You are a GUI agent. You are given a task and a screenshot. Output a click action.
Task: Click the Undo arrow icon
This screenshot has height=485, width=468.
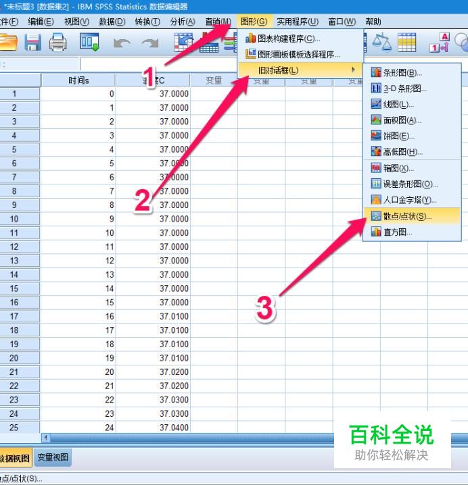tap(122, 43)
